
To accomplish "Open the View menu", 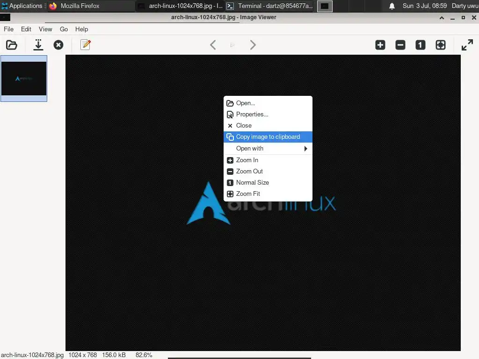I will click(45, 29).
